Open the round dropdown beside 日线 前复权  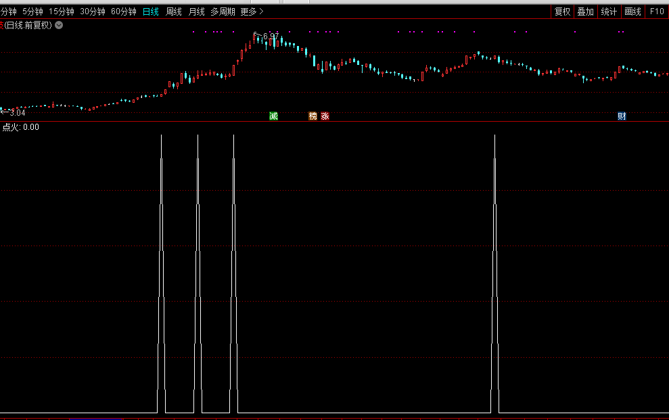(x=59, y=25)
